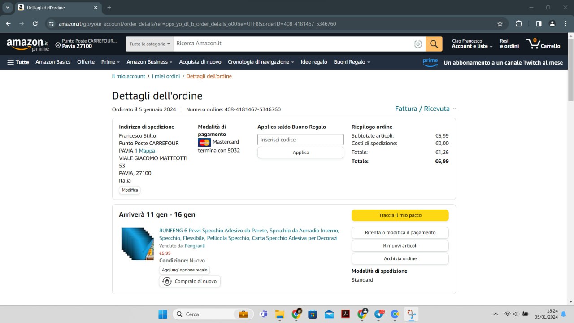This screenshot has width=574, height=323.
Task: Expand the Tutte le categorie dropdown
Action: pyautogui.click(x=149, y=44)
